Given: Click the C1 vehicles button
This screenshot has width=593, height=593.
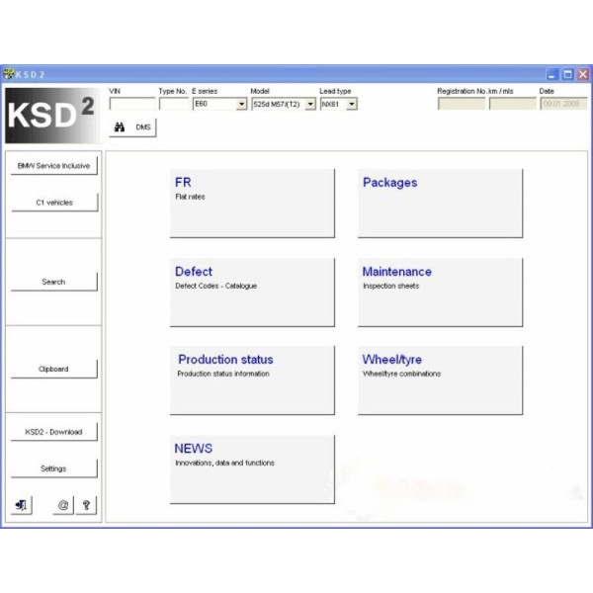Looking at the screenshot, I should pos(54,203).
